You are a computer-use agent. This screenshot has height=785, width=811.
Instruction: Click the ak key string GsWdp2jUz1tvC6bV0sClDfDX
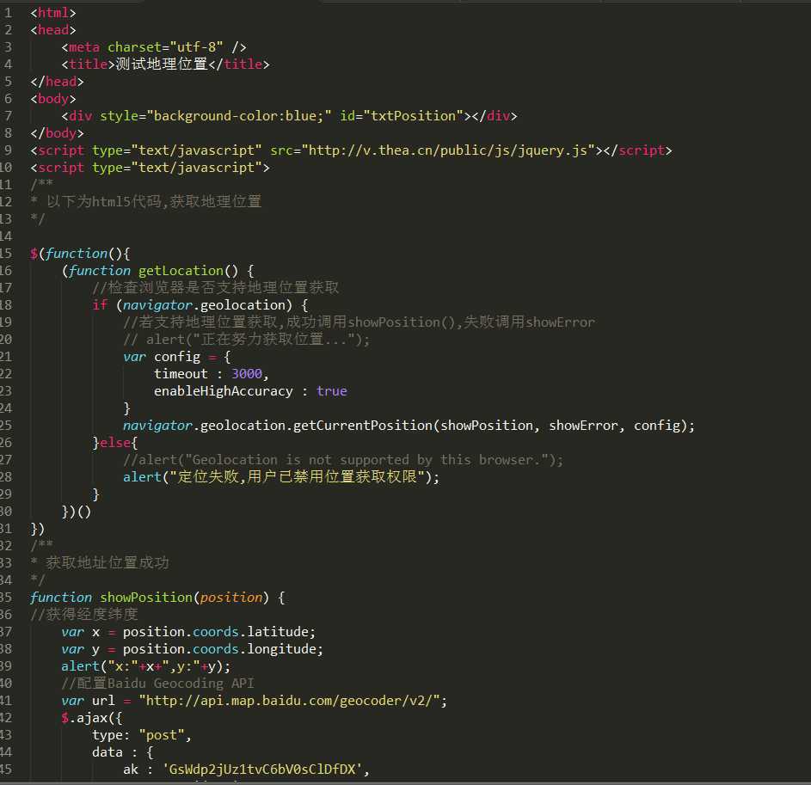[262, 770]
